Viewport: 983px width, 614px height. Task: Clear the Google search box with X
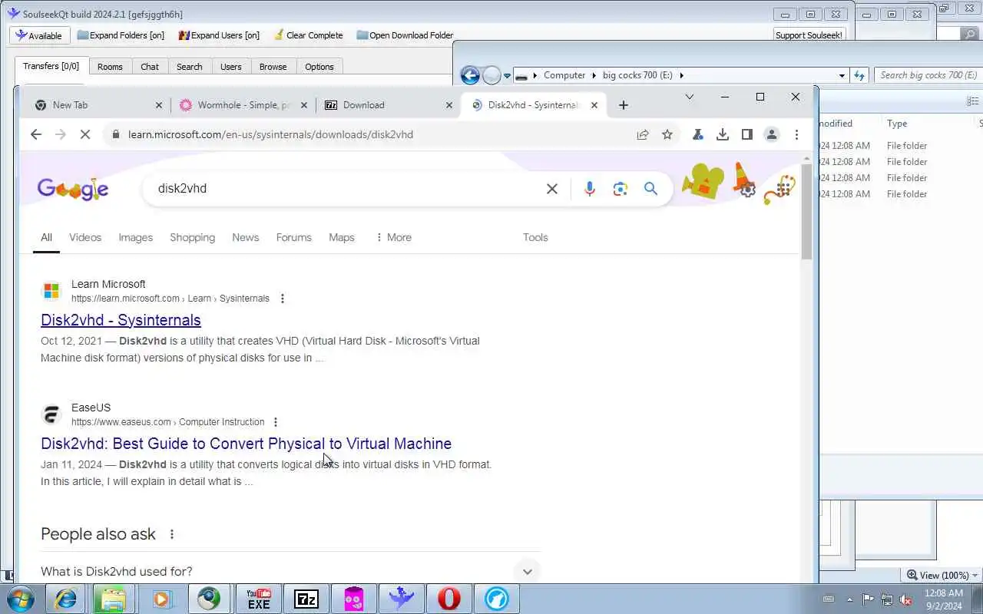pyautogui.click(x=551, y=189)
